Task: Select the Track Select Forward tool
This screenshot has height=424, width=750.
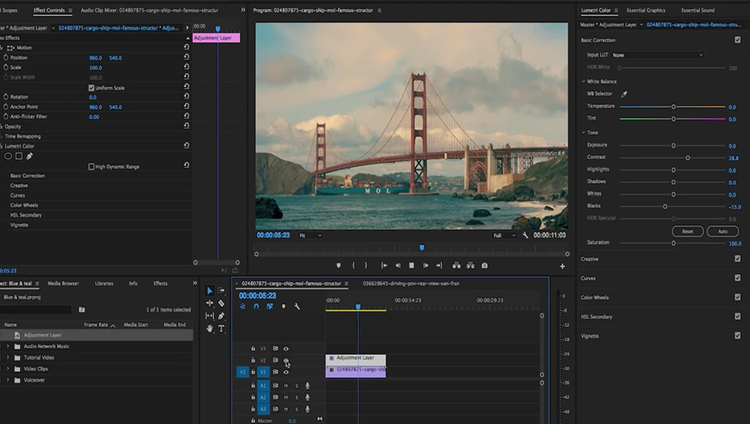Action: (x=221, y=290)
